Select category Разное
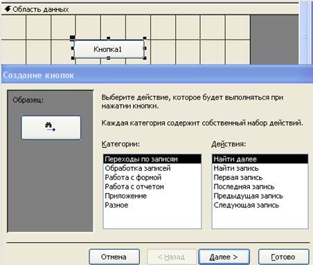This screenshot has height=265, width=313. point(152,205)
